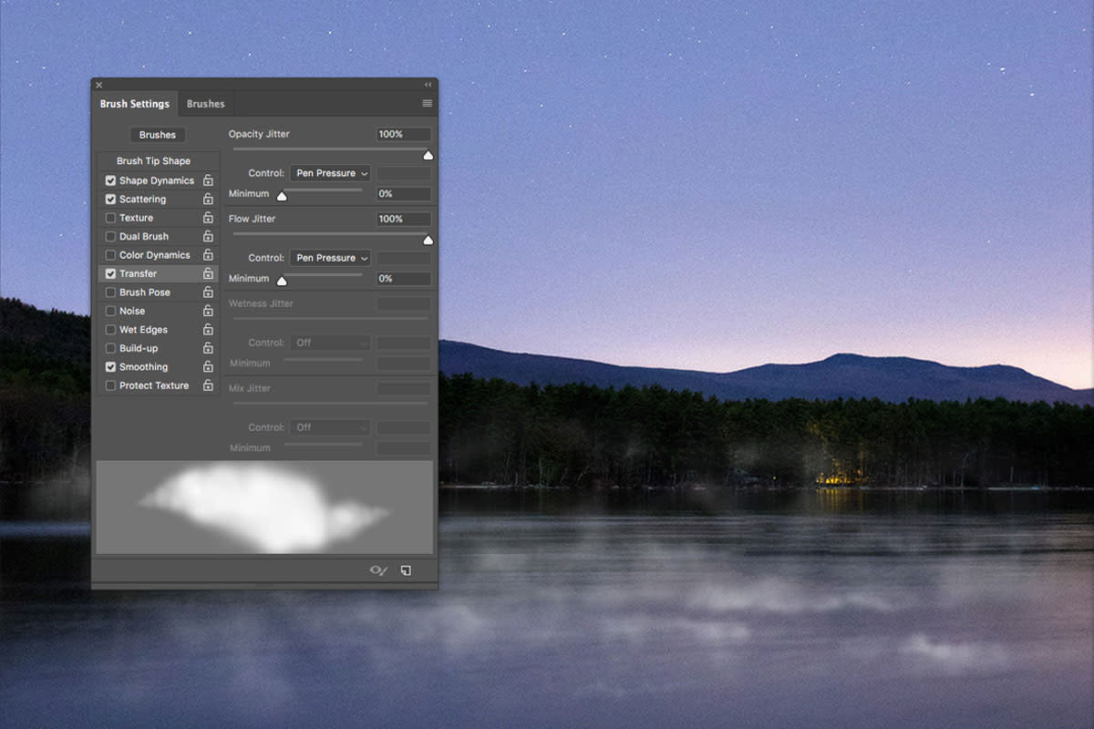Adjust Flow Jitter Minimum slider handle
Image resolution: width=1094 pixels, height=729 pixels.
click(x=282, y=281)
